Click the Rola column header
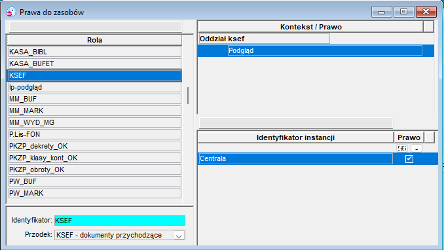The height and width of the screenshot is (250, 444). tap(94, 40)
